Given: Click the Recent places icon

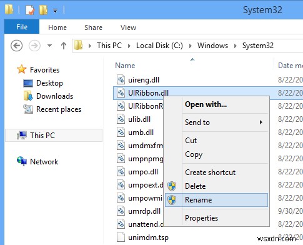Looking at the screenshot, I should point(28,109).
